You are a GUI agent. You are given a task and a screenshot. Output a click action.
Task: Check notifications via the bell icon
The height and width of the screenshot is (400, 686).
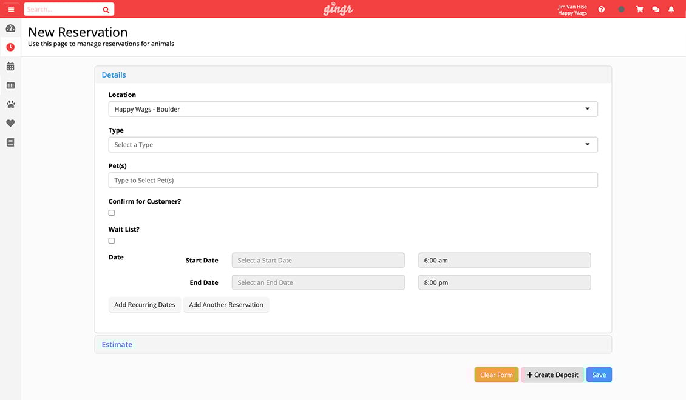coord(671,8)
